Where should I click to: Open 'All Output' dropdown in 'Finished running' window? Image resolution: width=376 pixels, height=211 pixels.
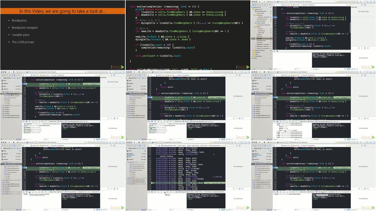click(316, 69)
